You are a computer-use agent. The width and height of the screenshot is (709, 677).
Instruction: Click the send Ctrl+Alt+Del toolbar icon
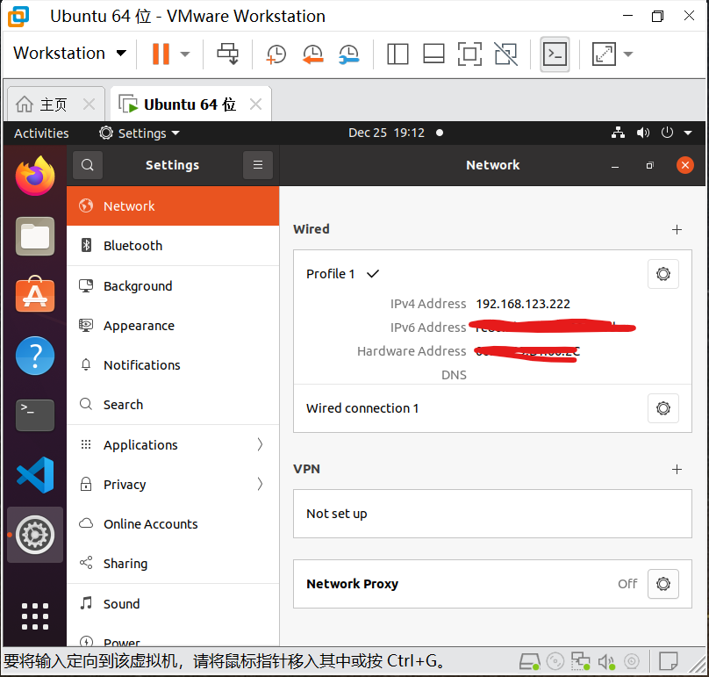[x=227, y=54]
